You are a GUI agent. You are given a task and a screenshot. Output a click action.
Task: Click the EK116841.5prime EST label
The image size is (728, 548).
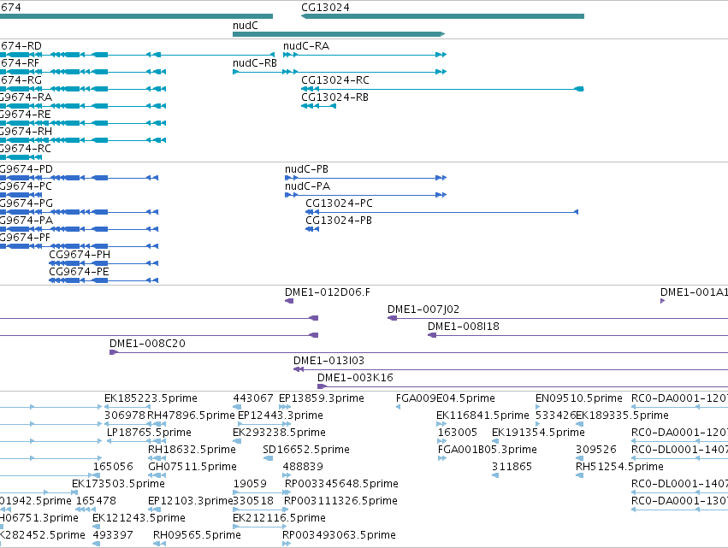pos(482,415)
